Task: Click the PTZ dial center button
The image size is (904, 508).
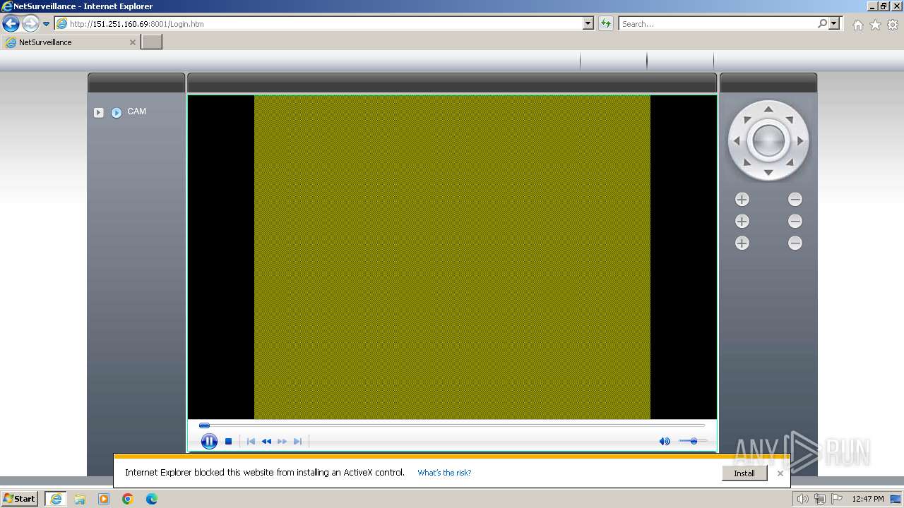Action: [768, 140]
